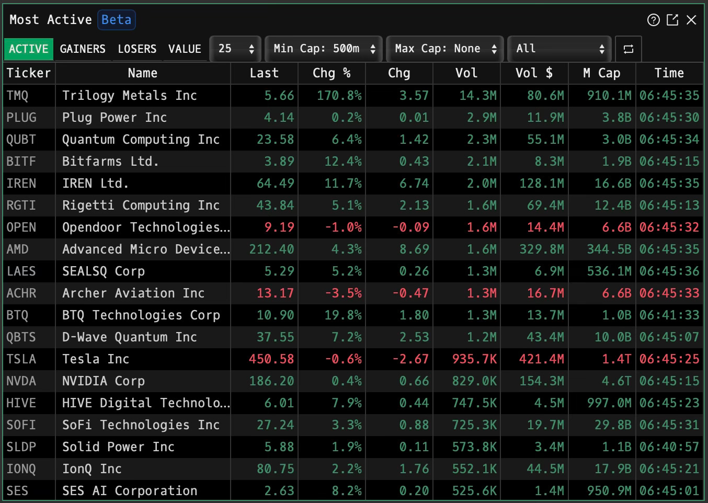Image resolution: width=708 pixels, height=503 pixels.
Task: Sort by the Last column header
Action: click(x=264, y=73)
